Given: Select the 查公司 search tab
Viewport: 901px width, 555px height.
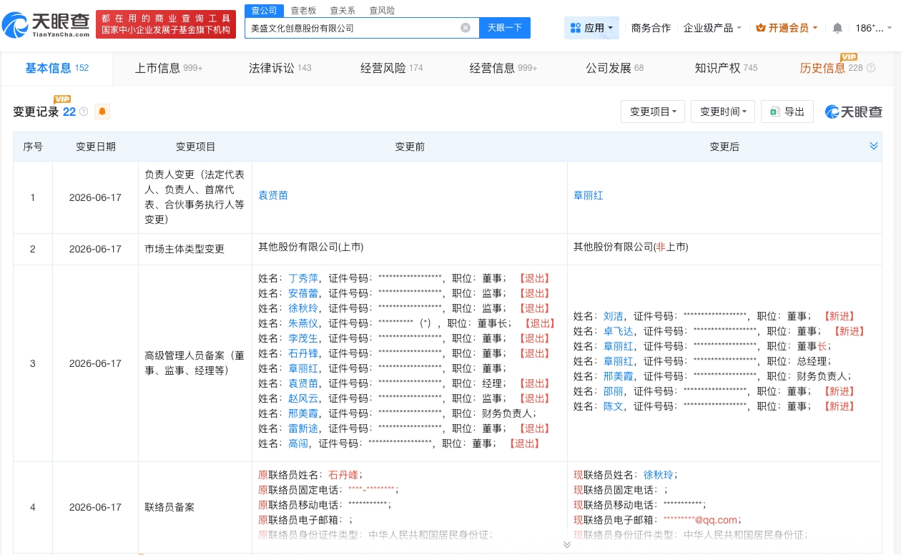Looking at the screenshot, I should pos(263,10).
